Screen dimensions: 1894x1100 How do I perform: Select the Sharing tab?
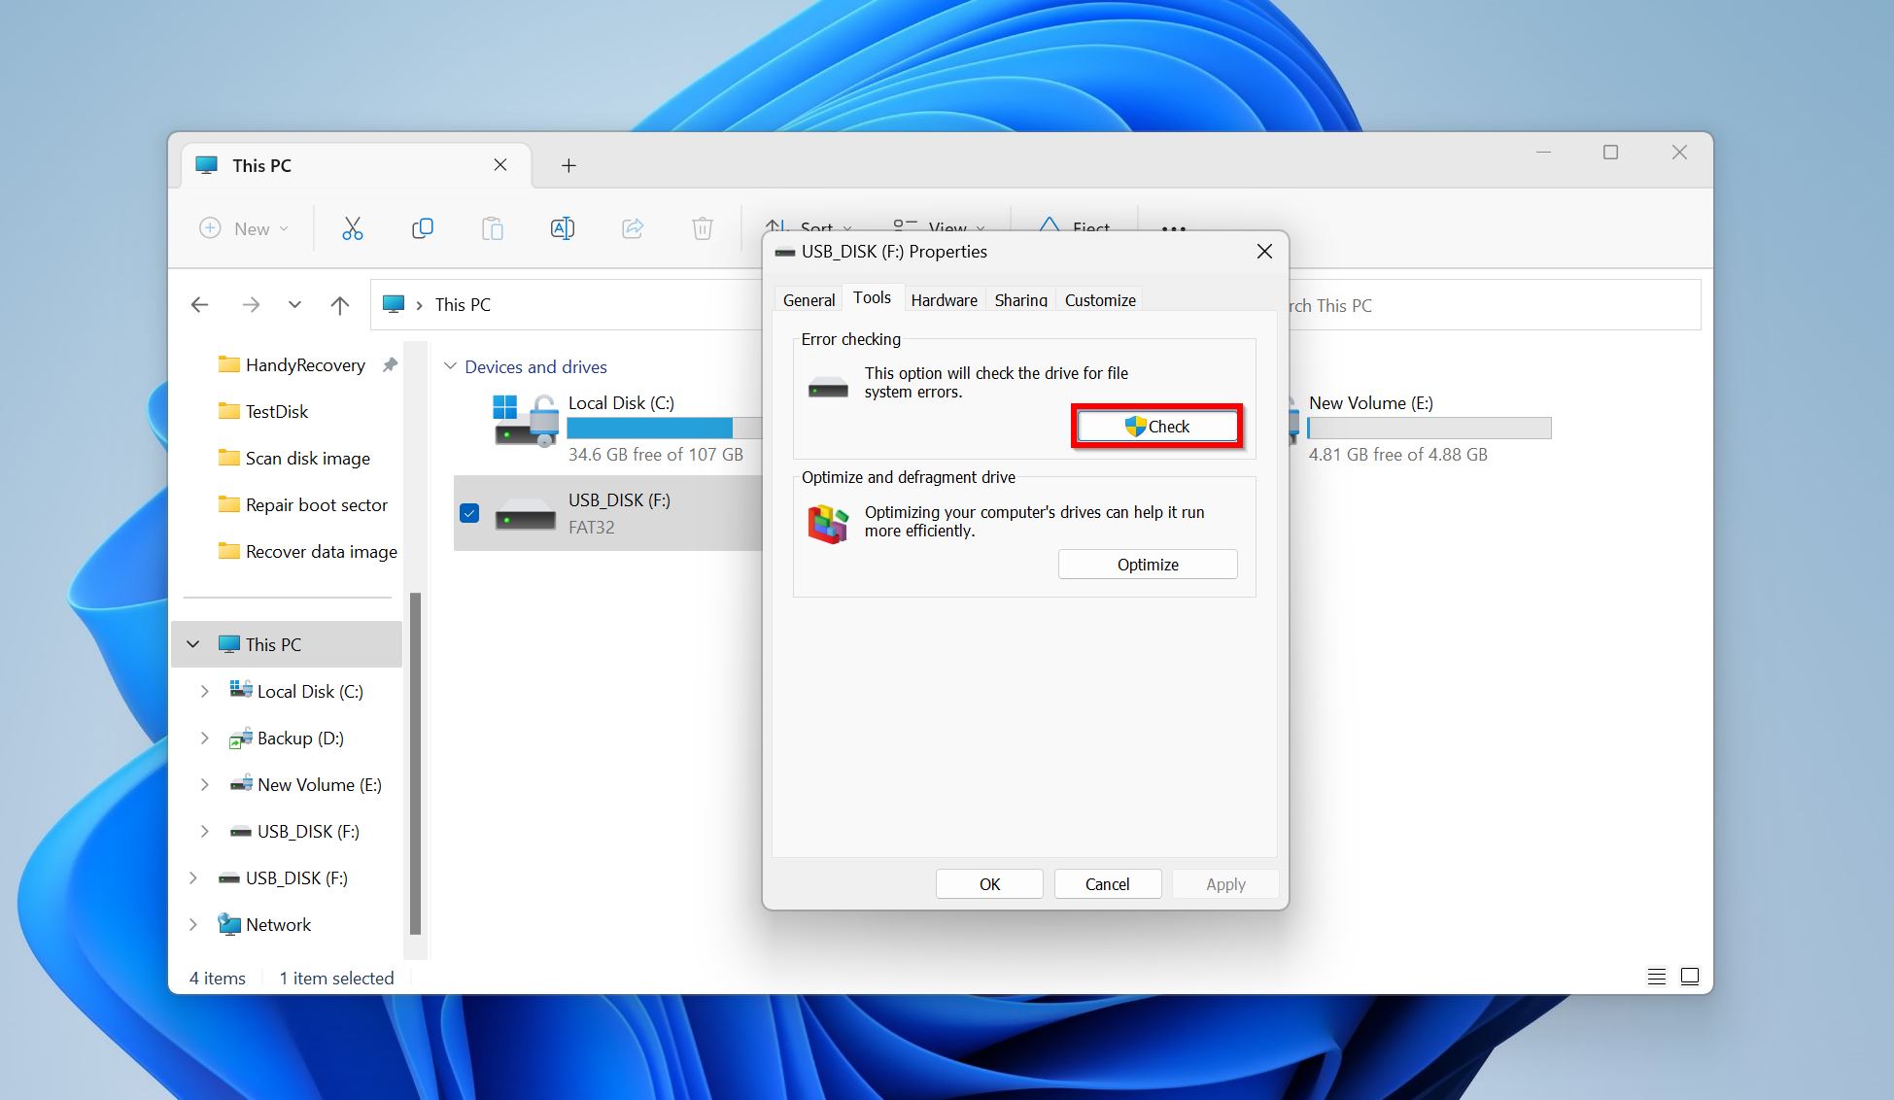(x=1018, y=300)
